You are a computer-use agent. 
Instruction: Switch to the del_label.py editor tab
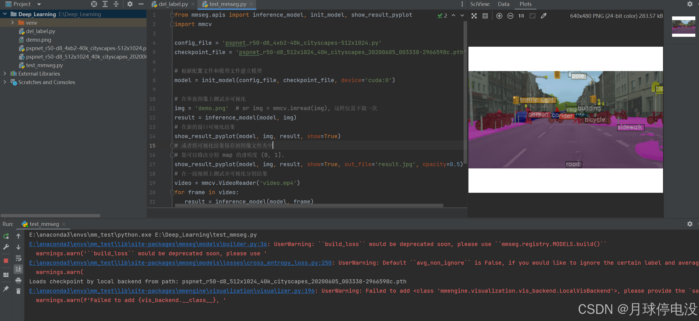pos(173,4)
